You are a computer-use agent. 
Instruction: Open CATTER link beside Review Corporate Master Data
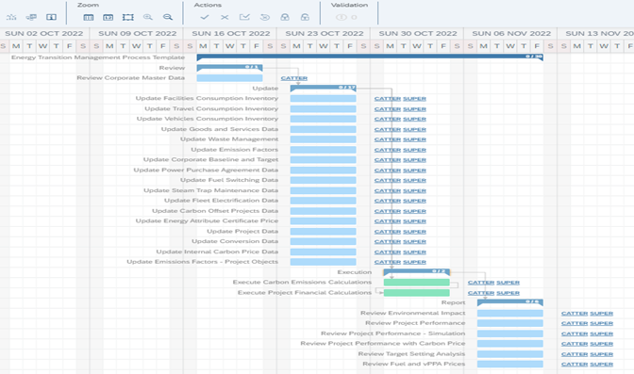(x=294, y=78)
